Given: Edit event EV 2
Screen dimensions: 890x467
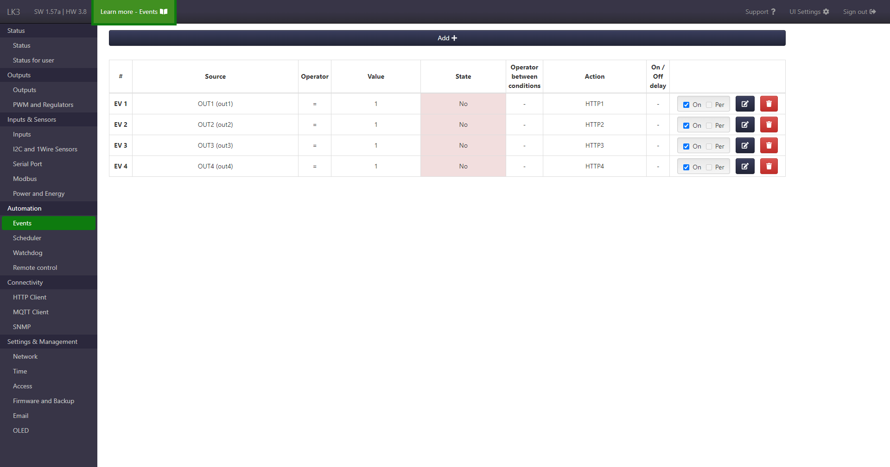Looking at the screenshot, I should tap(745, 125).
